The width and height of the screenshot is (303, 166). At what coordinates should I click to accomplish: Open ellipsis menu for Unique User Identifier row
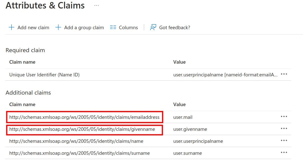(x=284, y=74)
